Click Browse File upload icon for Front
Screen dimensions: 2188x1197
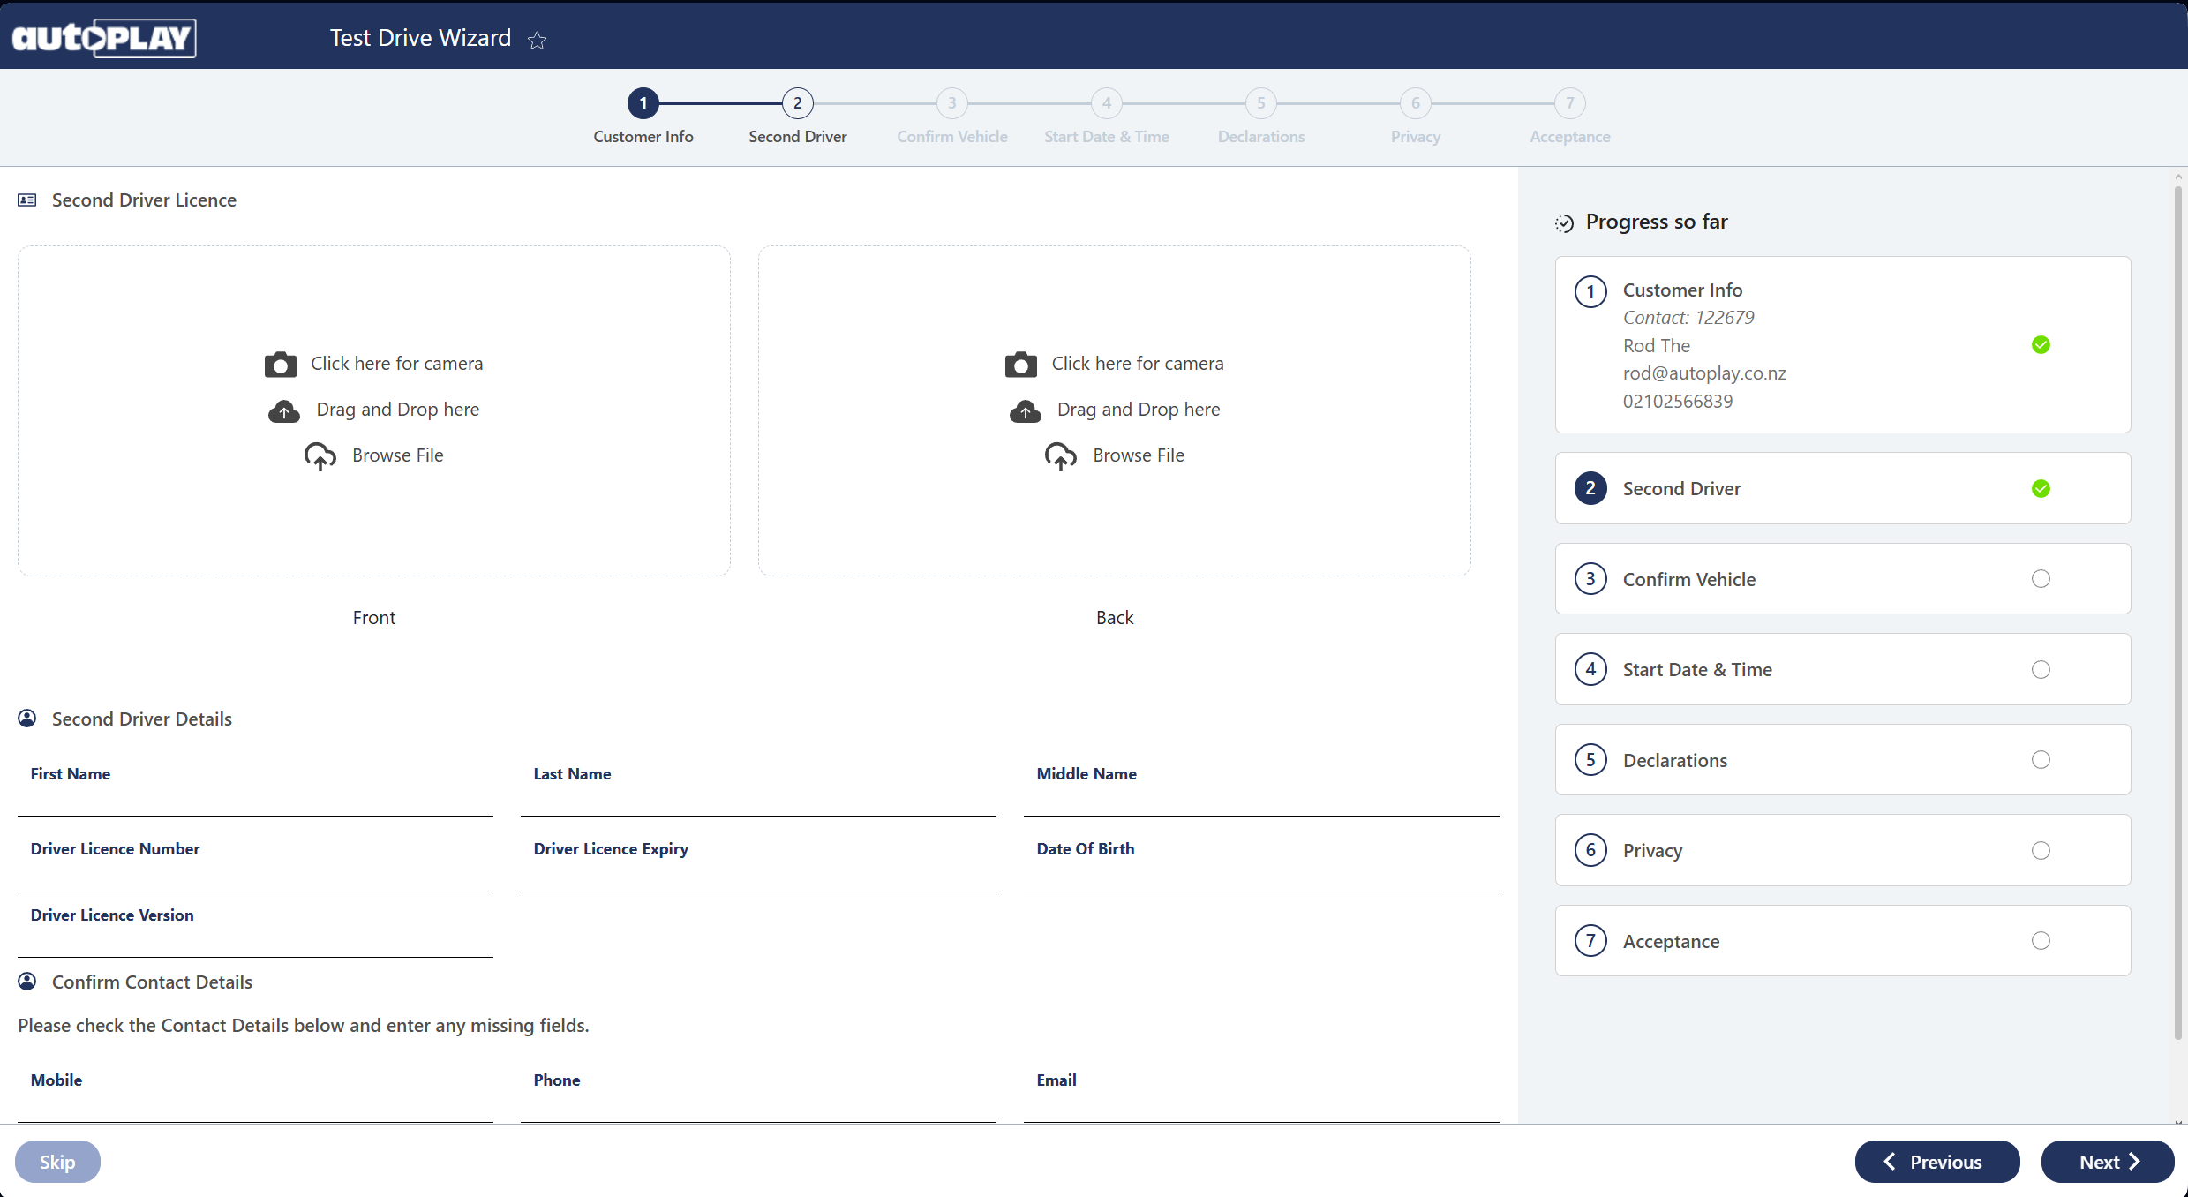click(320, 455)
